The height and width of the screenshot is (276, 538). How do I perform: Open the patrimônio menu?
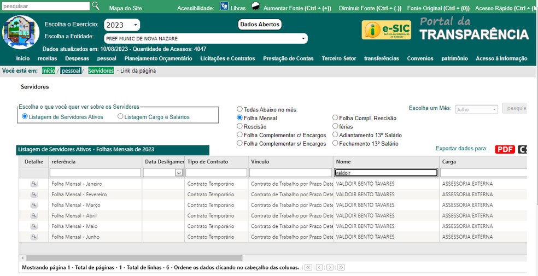tap(455, 58)
